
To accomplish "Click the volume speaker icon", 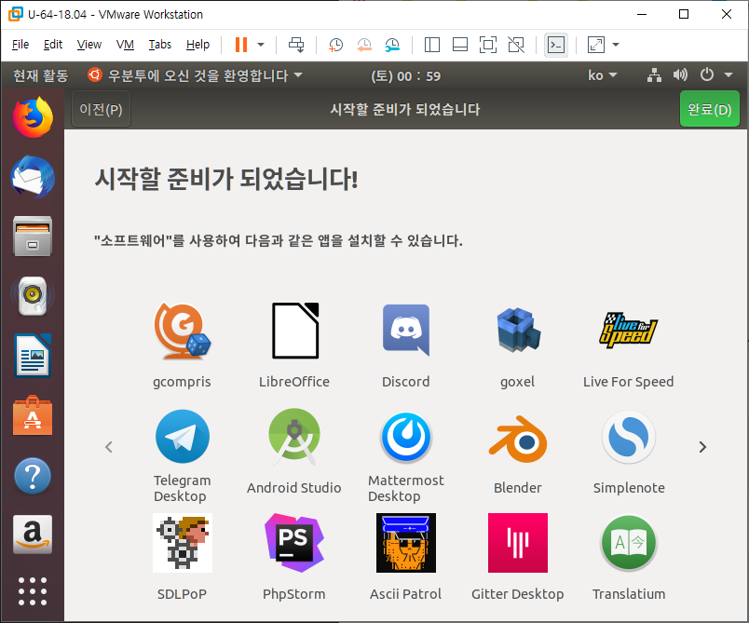I will point(680,74).
